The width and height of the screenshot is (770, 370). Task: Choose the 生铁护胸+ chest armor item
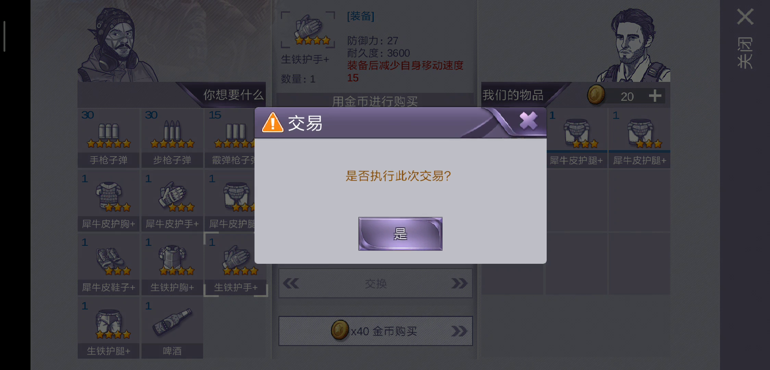[x=172, y=265]
